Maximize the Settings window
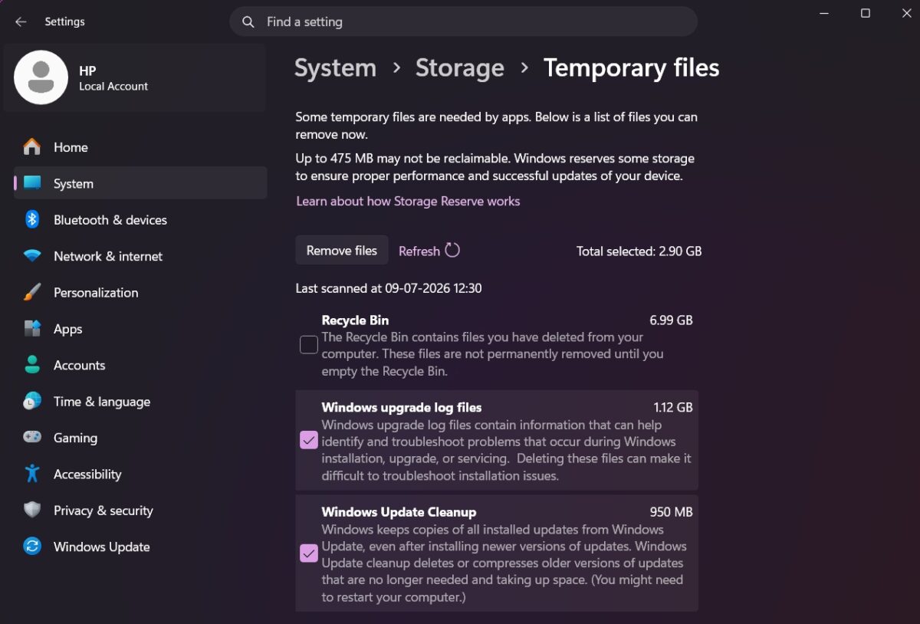920x624 pixels. [866, 14]
